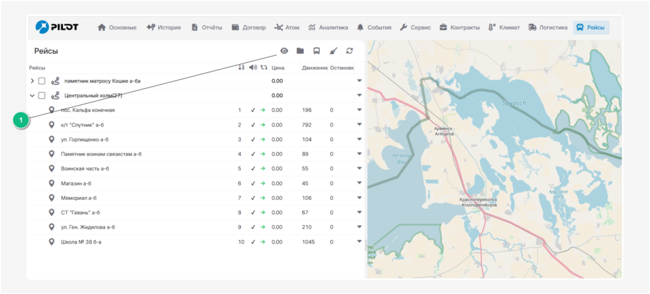The image size is (650, 294).
Task: Open the Основные tab
Action: pos(117,28)
